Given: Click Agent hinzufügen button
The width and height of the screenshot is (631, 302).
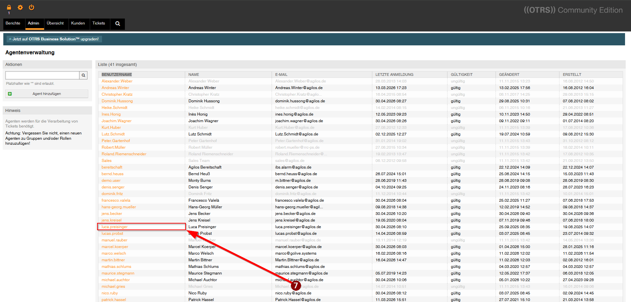Looking at the screenshot, I should 47,94.
